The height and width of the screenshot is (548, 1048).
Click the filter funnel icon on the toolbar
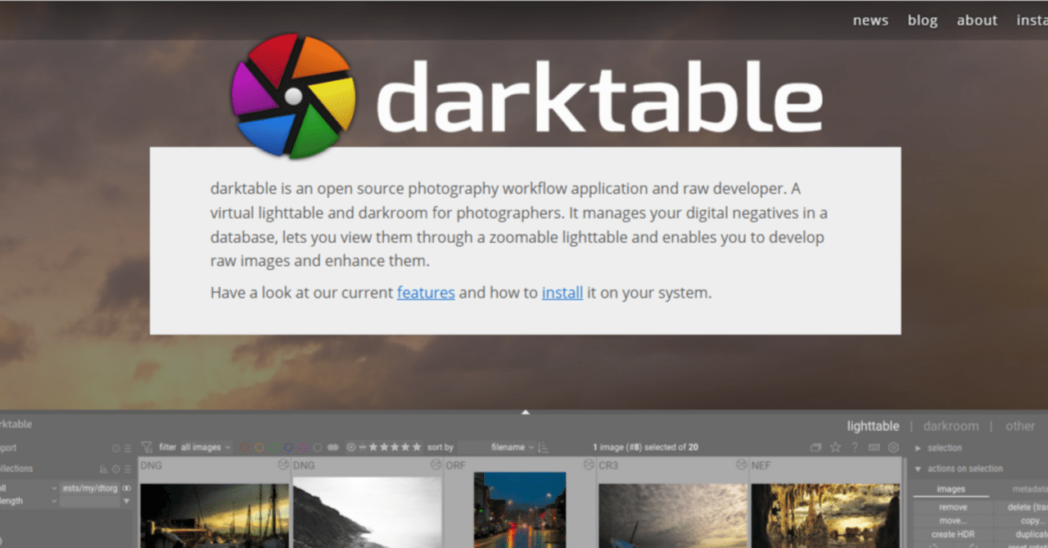(x=147, y=447)
